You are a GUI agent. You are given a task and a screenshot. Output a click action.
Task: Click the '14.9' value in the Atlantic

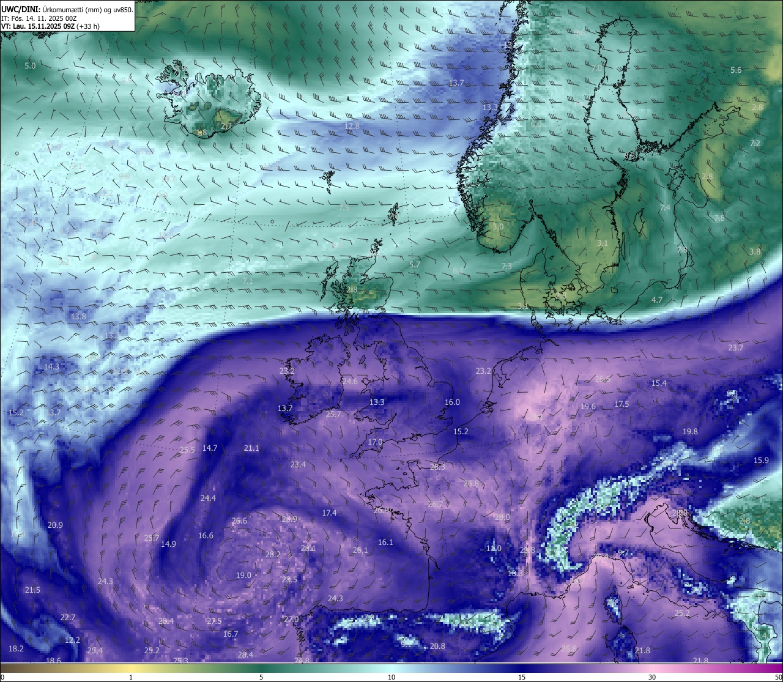point(168,544)
